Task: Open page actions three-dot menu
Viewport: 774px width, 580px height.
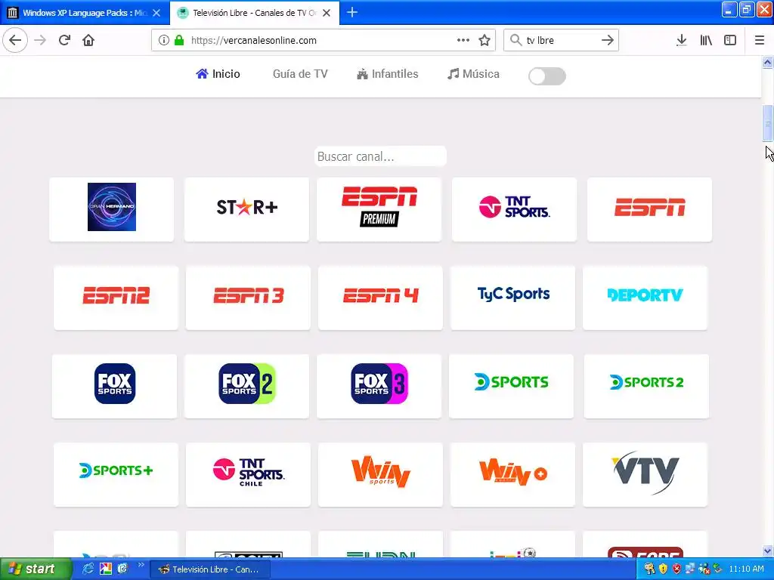Action: point(463,40)
